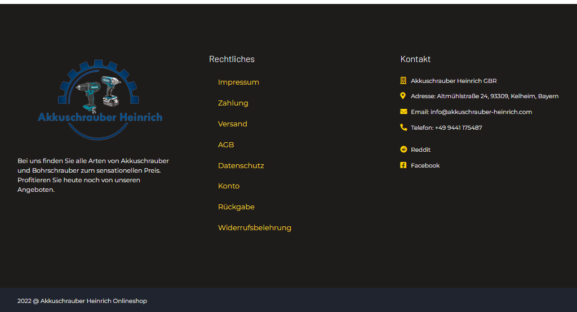The height and width of the screenshot is (312, 577).
Task: Click the info@akkuschrauber-heinrich.com email address
Action: click(x=481, y=112)
